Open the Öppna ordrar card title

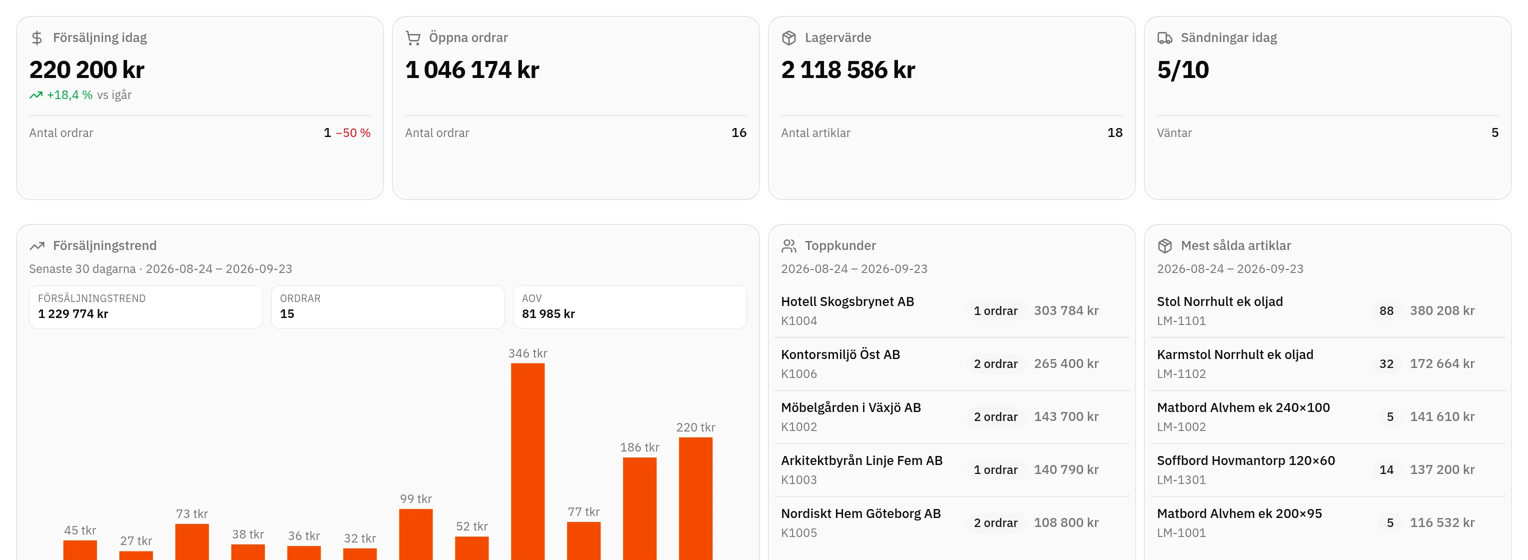click(468, 37)
